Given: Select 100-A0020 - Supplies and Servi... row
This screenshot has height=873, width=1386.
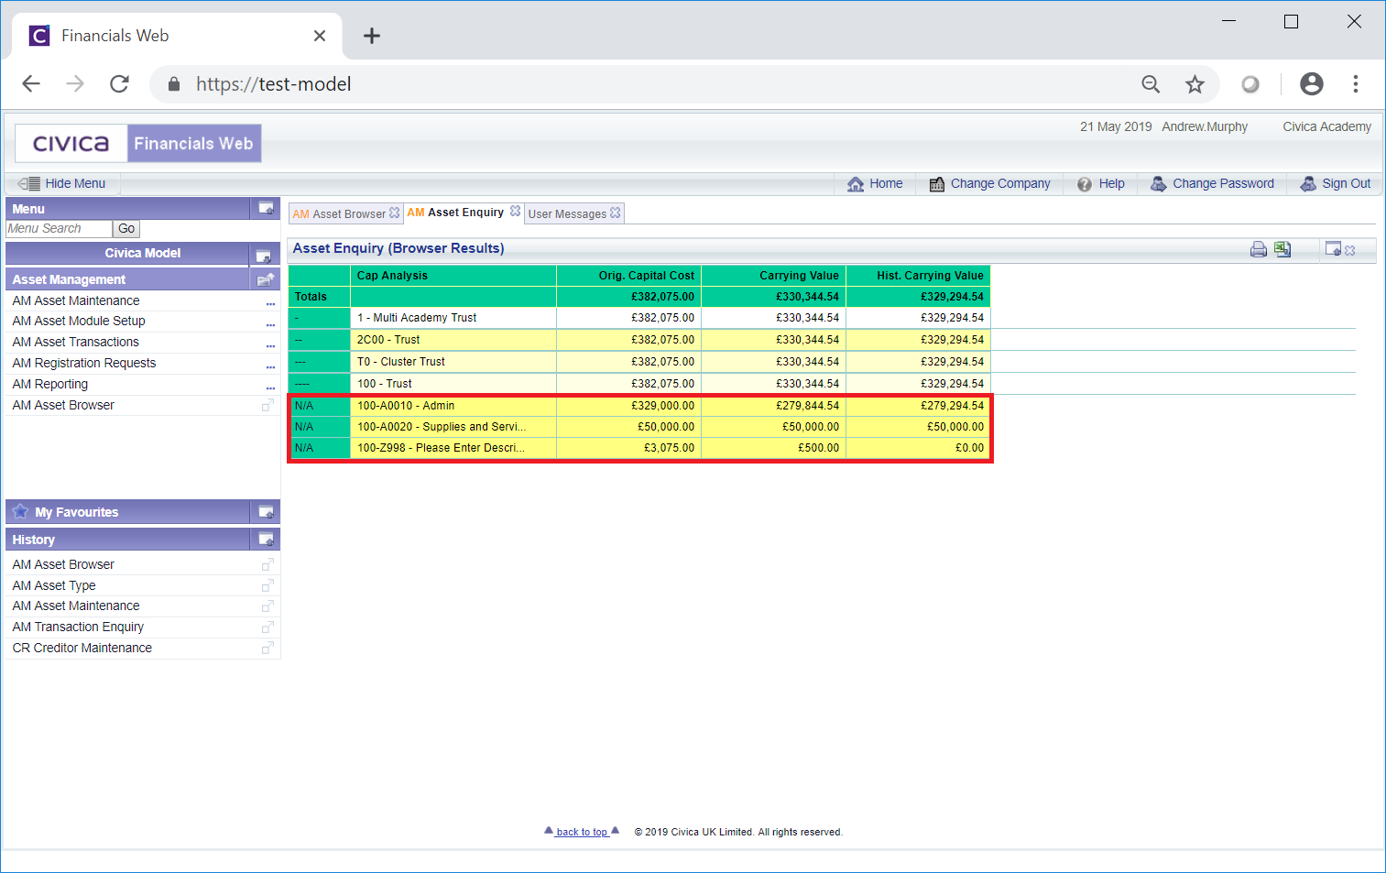Looking at the screenshot, I should point(639,427).
